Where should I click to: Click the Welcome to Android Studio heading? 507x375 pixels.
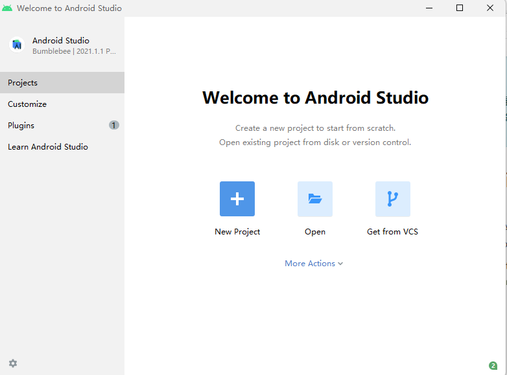pyautogui.click(x=315, y=98)
